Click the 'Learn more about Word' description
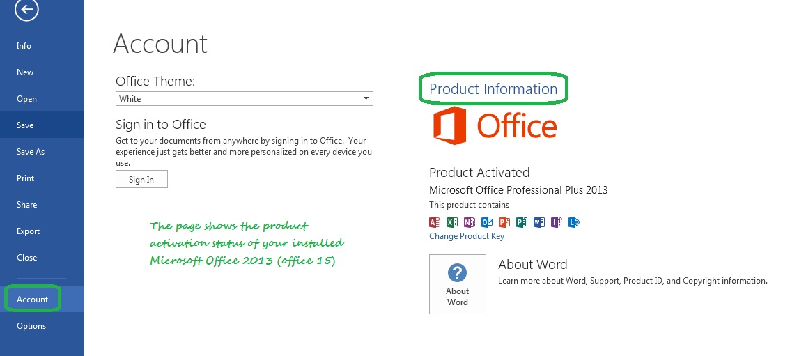 click(633, 281)
